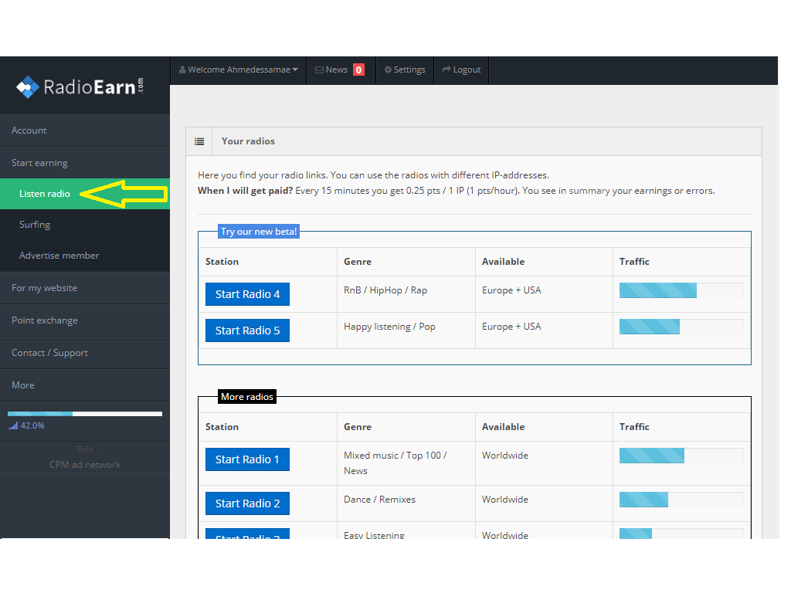Screen dimensions: 791x593
Task: Click Logout in the top bar
Action: point(462,70)
